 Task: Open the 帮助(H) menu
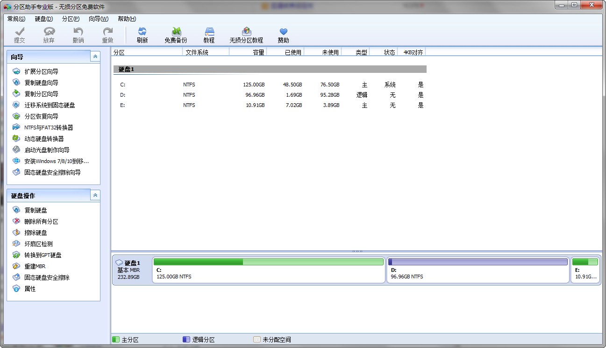127,19
